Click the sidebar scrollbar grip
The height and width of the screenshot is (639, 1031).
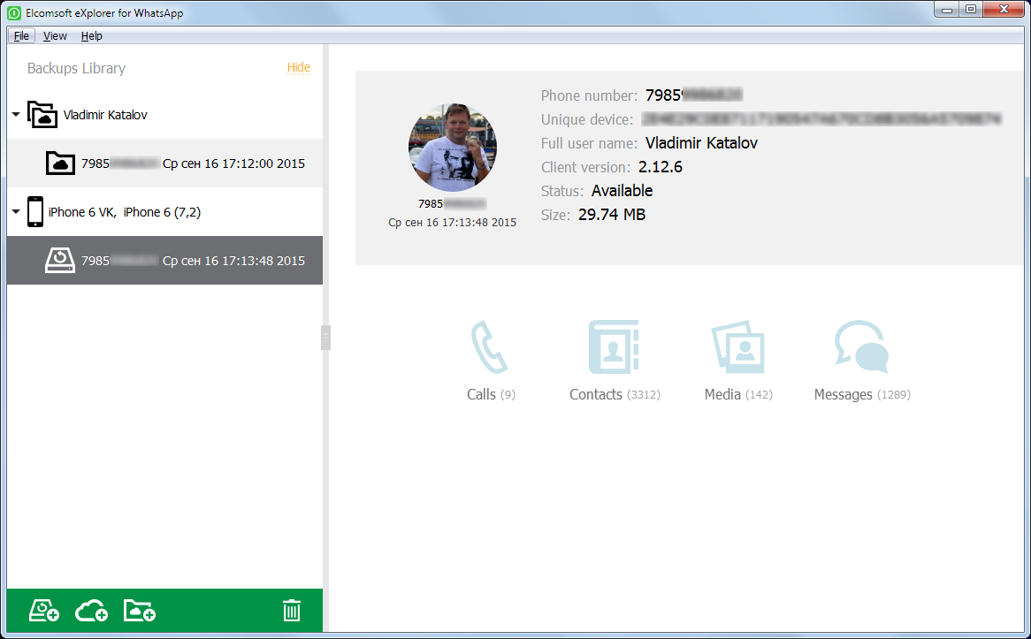click(x=325, y=338)
